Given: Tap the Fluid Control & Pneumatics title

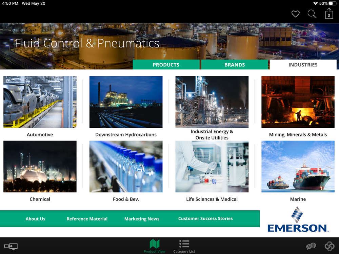Looking at the screenshot, I should [87, 43].
